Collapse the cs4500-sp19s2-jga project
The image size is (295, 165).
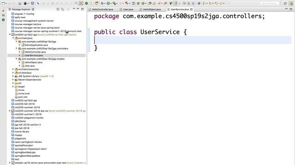tap(10, 35)
